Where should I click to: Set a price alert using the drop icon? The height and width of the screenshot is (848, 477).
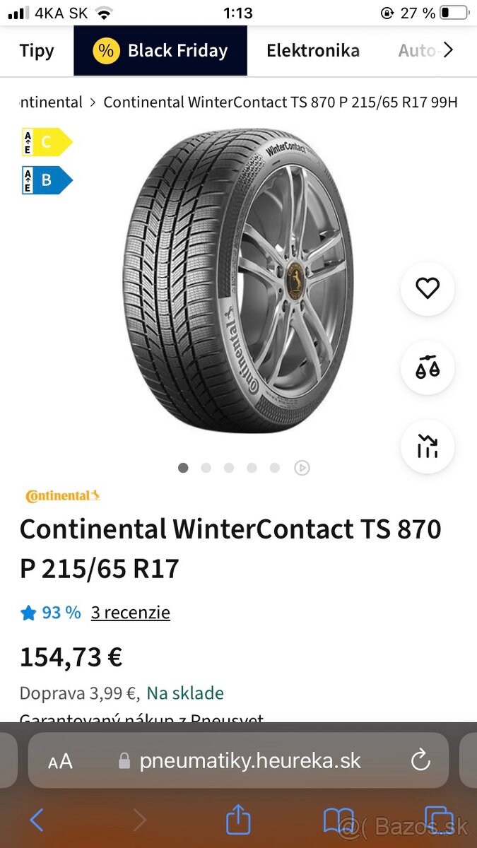coord(427,367)
